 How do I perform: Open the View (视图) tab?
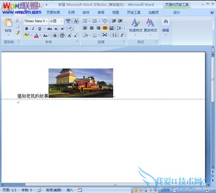pyautogui.click(x=116, y=13)
